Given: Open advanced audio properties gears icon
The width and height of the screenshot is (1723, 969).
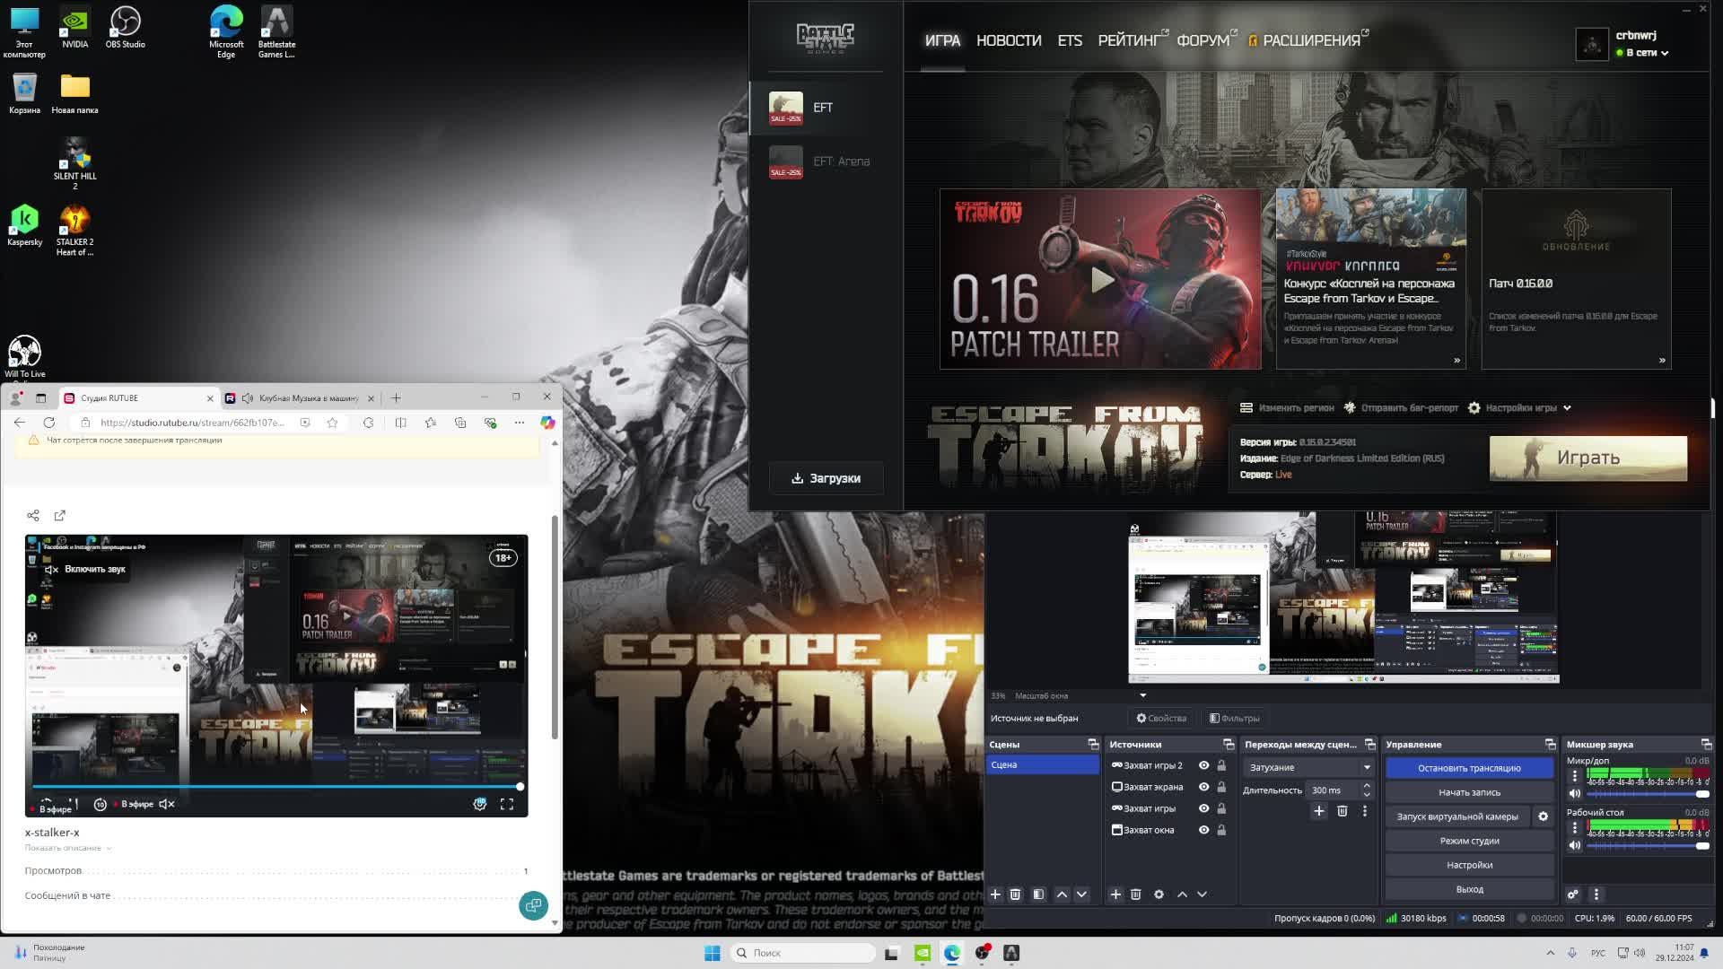Looking at the screenshot, I should click(x=1572, y=895).
